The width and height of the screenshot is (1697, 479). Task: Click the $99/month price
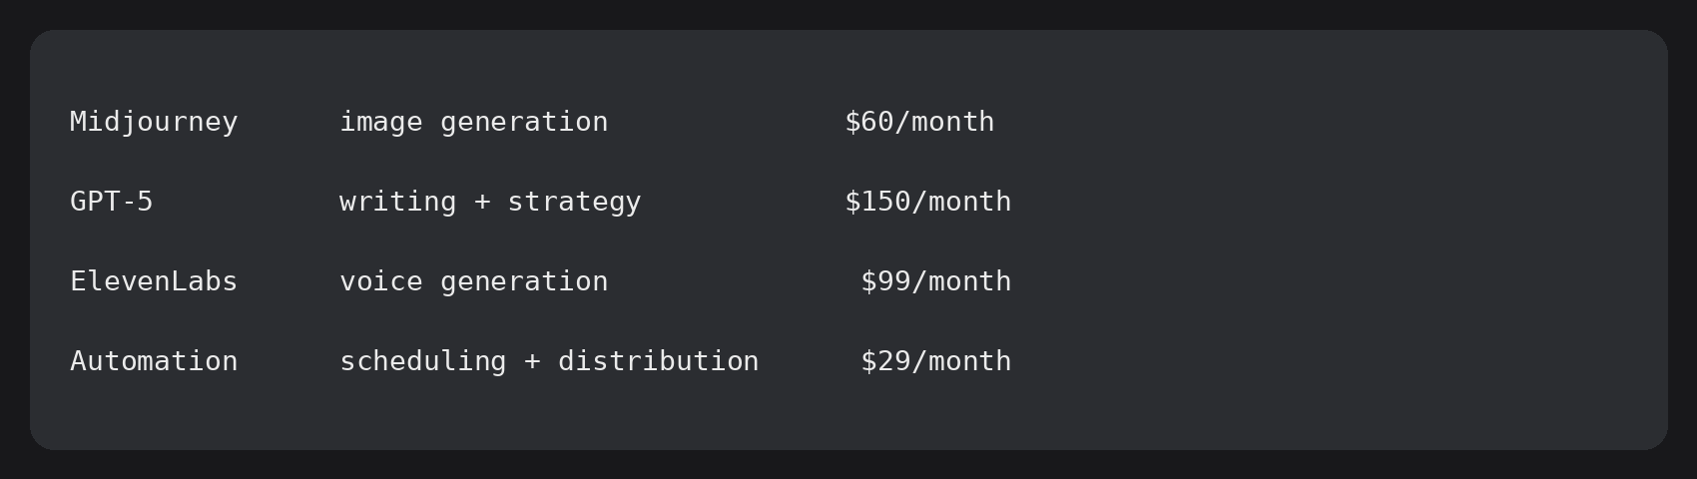click(x=936, y=281)
